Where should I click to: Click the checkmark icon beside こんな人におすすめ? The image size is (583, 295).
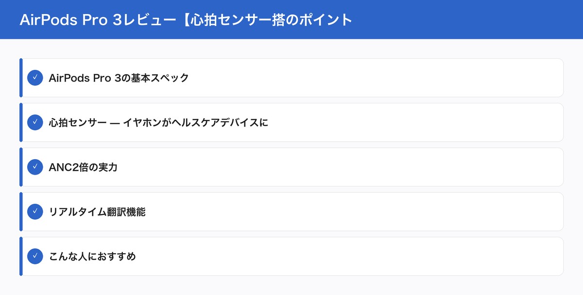click(x=34, y=256)
